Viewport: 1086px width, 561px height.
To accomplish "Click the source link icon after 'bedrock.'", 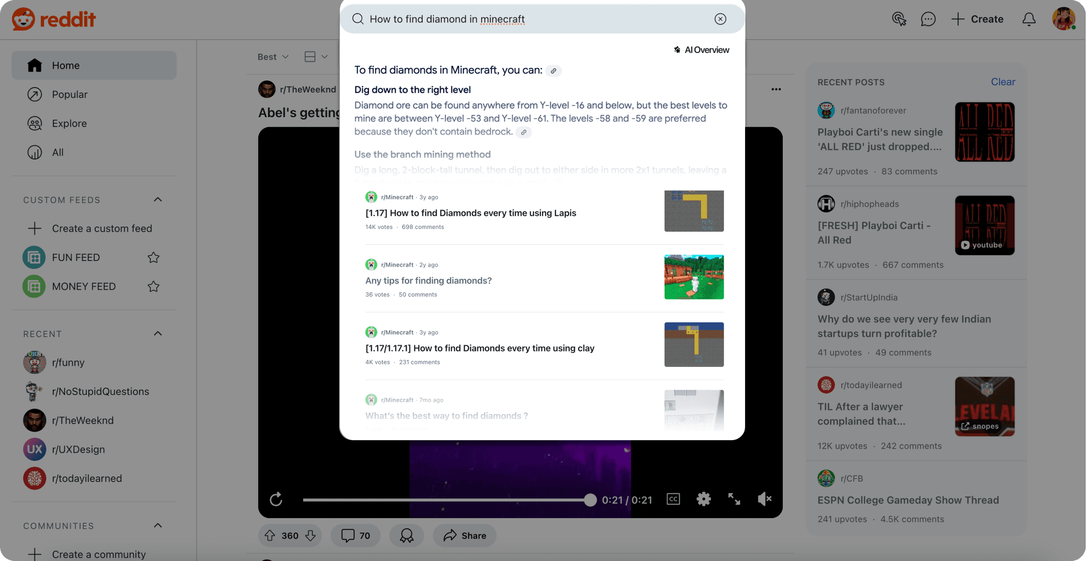I will coord(524,133).
